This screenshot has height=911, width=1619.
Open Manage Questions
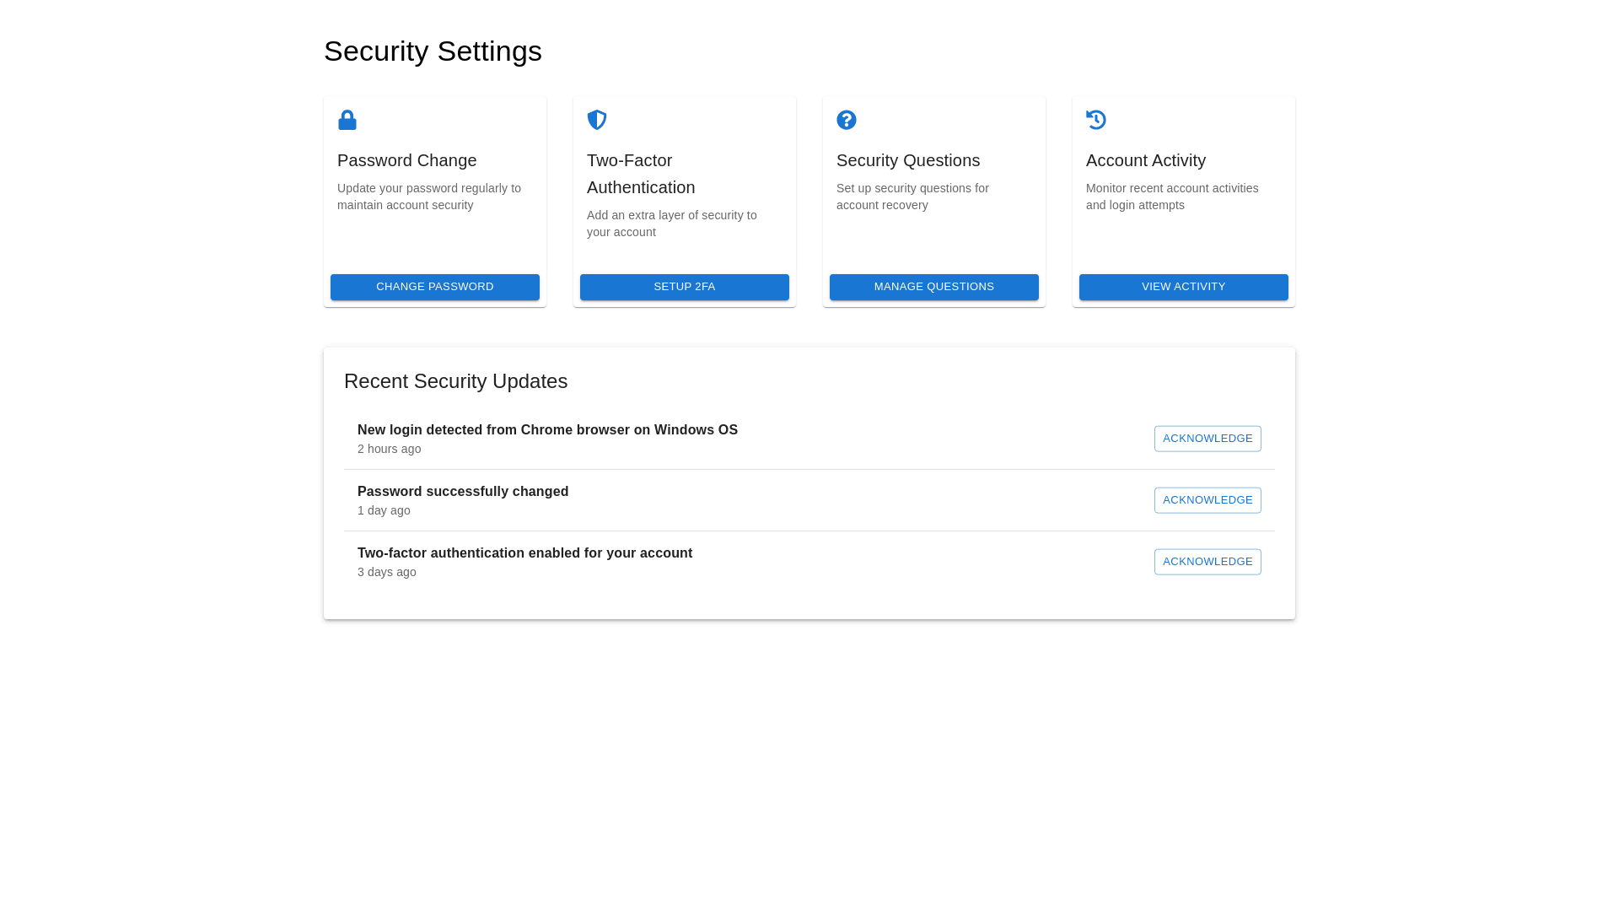933,287
